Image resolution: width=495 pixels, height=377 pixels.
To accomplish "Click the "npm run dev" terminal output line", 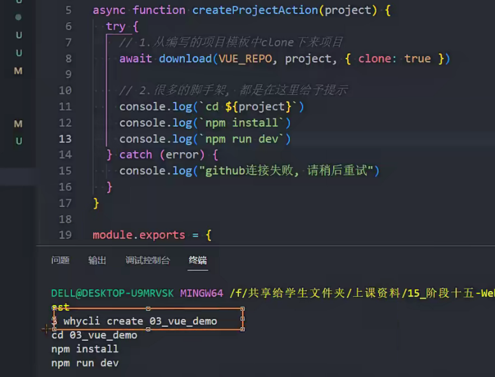I will (85, 363).
